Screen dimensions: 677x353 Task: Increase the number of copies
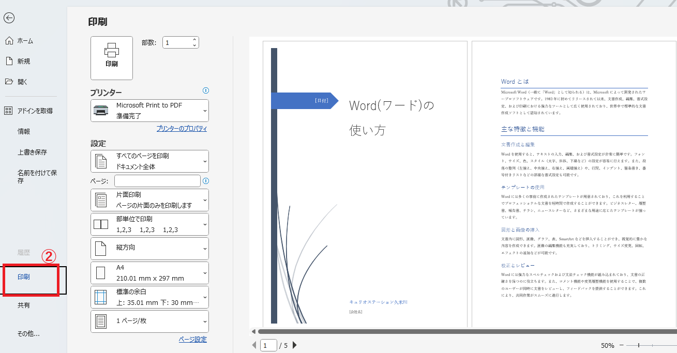[194, 39]
